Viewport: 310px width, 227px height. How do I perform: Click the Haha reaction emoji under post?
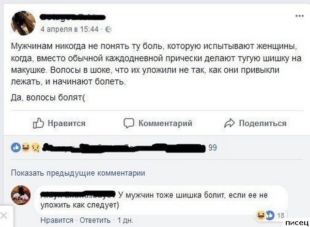(25, 147)
